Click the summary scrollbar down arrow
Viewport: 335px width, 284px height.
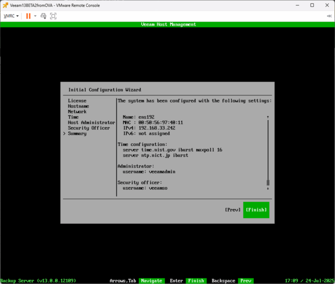coord(268,188)
